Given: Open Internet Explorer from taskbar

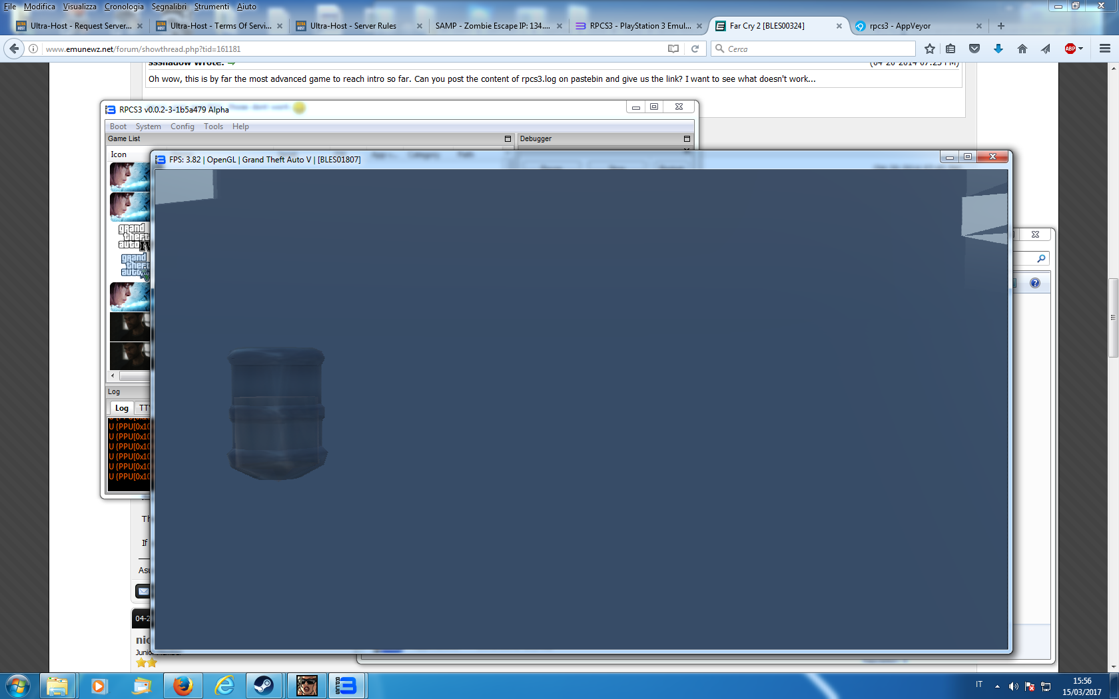Looking at the screenshot, I should 224,686.
